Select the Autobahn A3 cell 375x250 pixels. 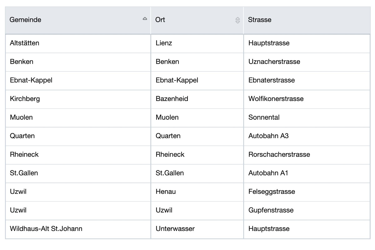tap(268, 136)
